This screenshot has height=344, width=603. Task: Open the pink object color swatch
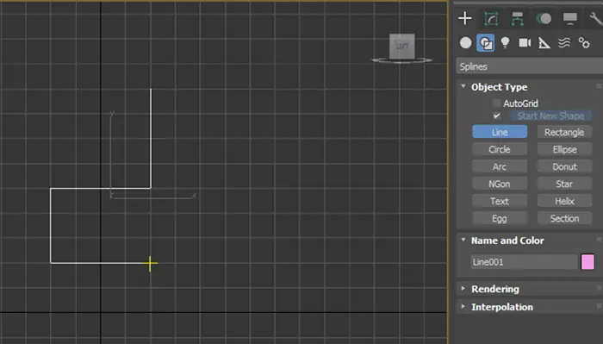587,262
